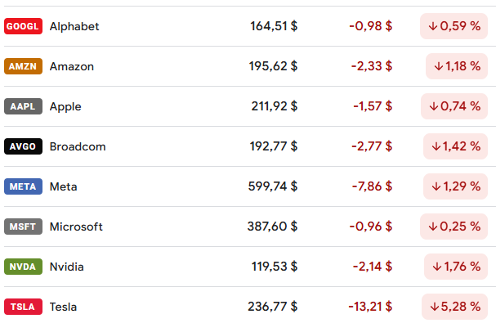Open the Broadcom stock name
The image size is (496, 332).
(x=78, y=146)
